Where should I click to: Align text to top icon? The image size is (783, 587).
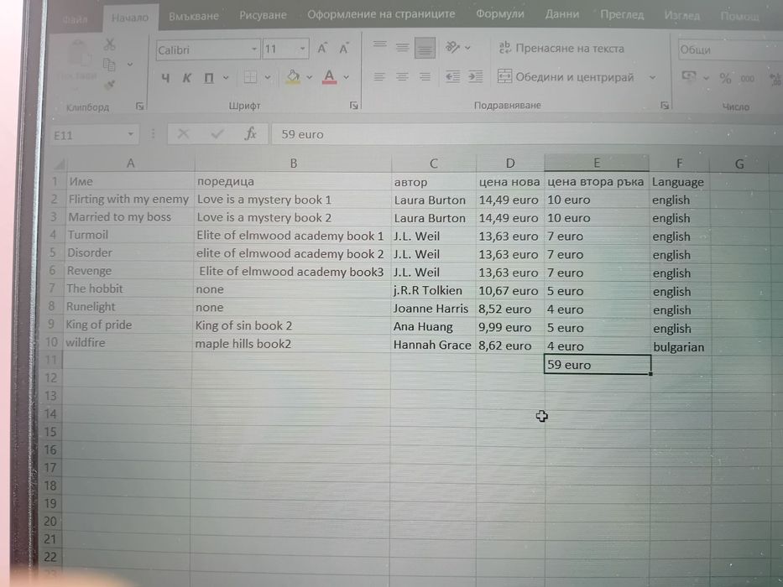[380, 46]
